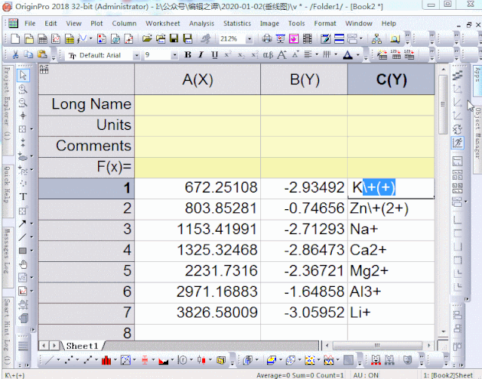Open the Analysis menu
This screenshot has height=379, width=482.
point(201,23)
